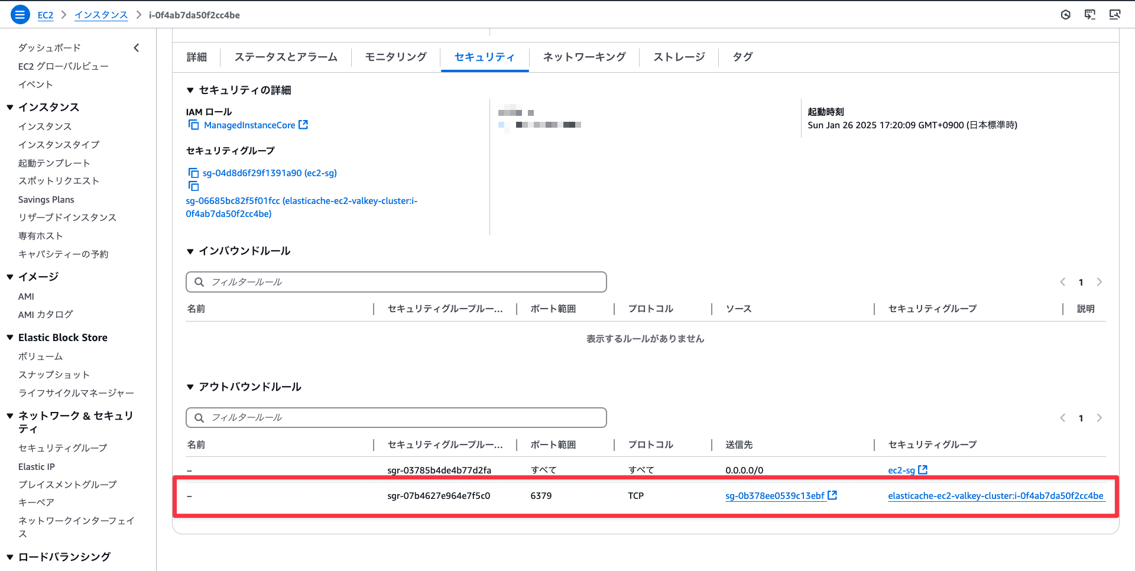Screen dimensions: 1135x571
Task: Open EC2 breadcrumb link
Action: coord(46,15)
